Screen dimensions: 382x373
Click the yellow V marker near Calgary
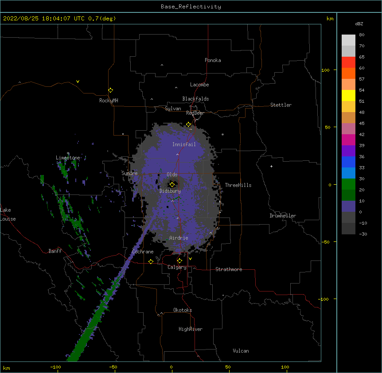tap(190, 259)
